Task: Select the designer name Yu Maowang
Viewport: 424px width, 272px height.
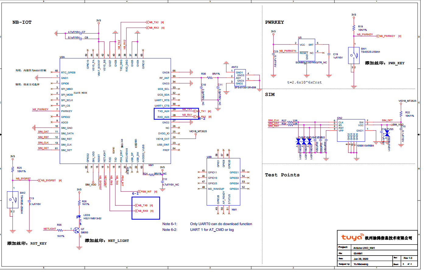Action: click(361, 264)
